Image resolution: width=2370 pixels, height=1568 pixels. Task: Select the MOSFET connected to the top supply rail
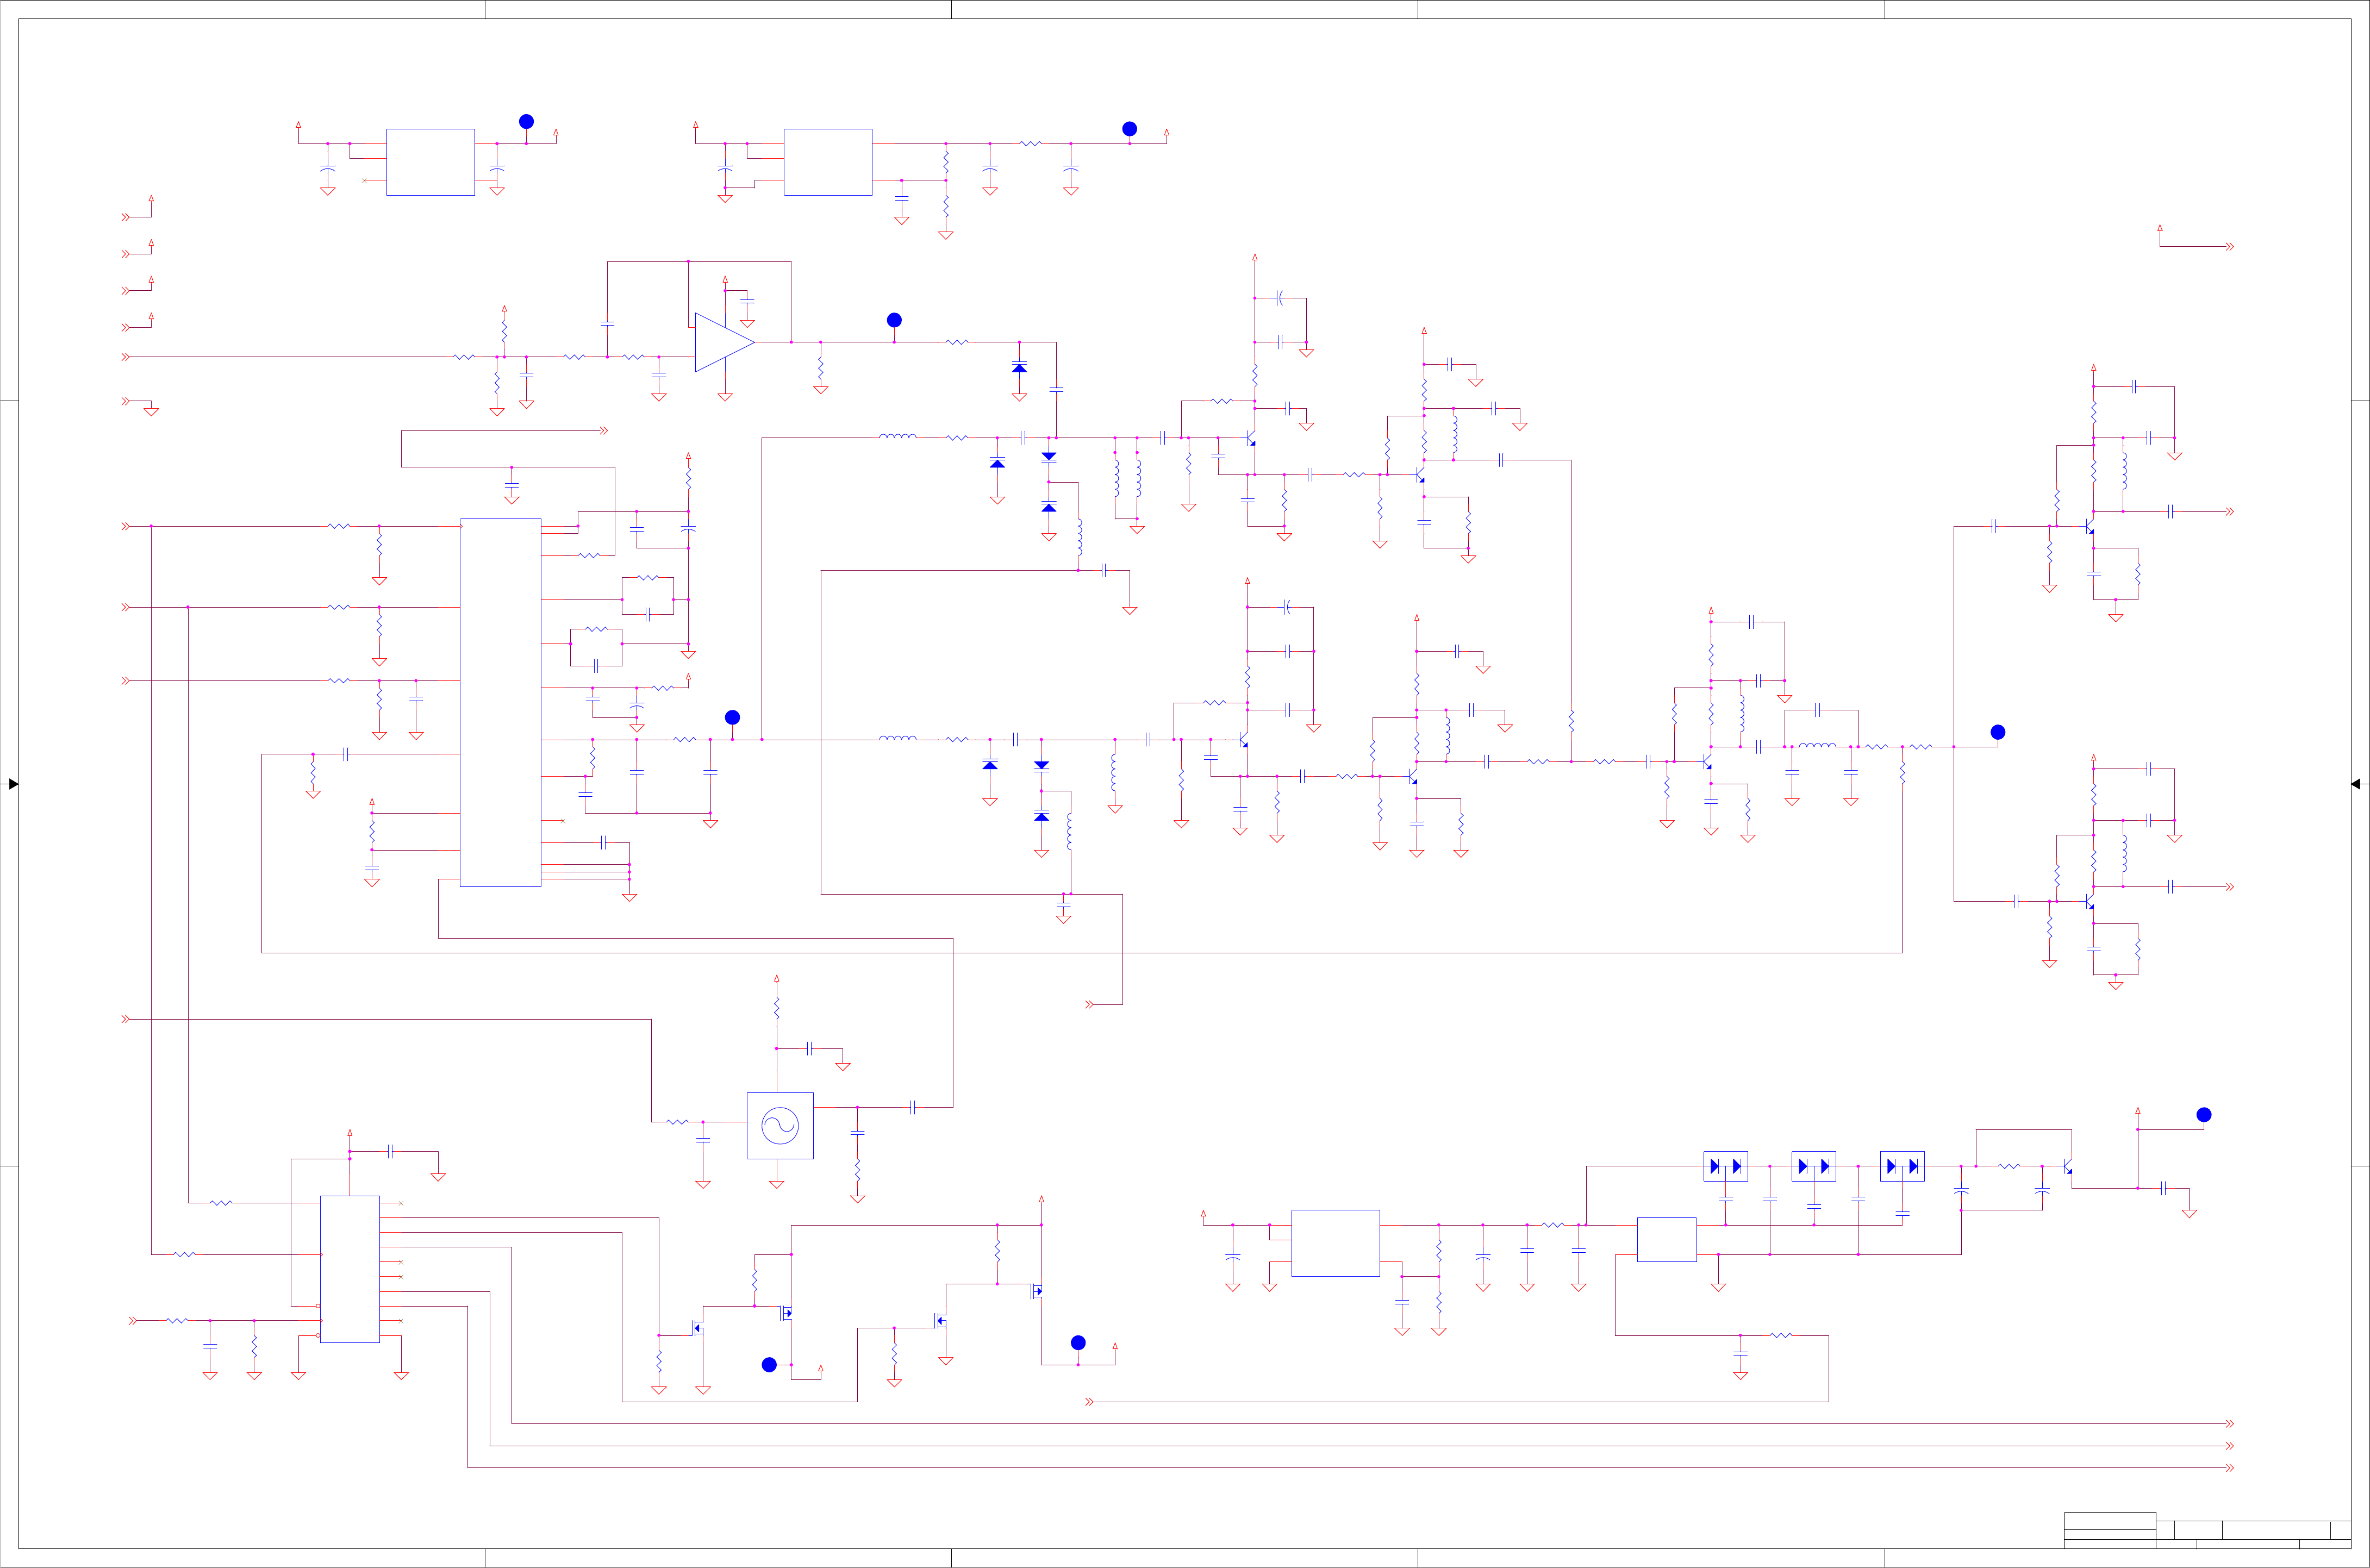coord(1037,1291)
